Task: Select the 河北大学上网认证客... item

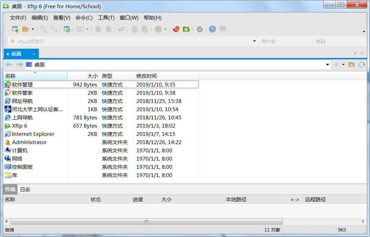Action: click(101, 109)
